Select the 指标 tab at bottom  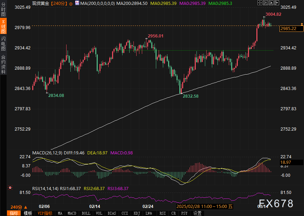[x=14, y=213]
